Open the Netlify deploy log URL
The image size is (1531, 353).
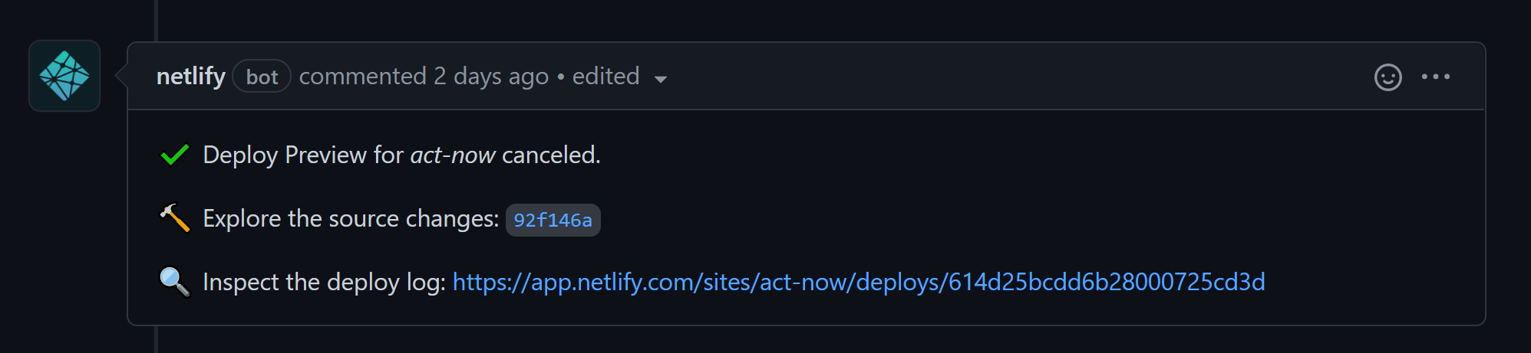click(858, 283)
